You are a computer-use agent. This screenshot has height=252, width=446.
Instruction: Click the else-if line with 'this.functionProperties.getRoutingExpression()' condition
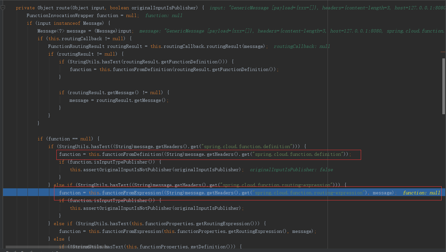[157, 224]
